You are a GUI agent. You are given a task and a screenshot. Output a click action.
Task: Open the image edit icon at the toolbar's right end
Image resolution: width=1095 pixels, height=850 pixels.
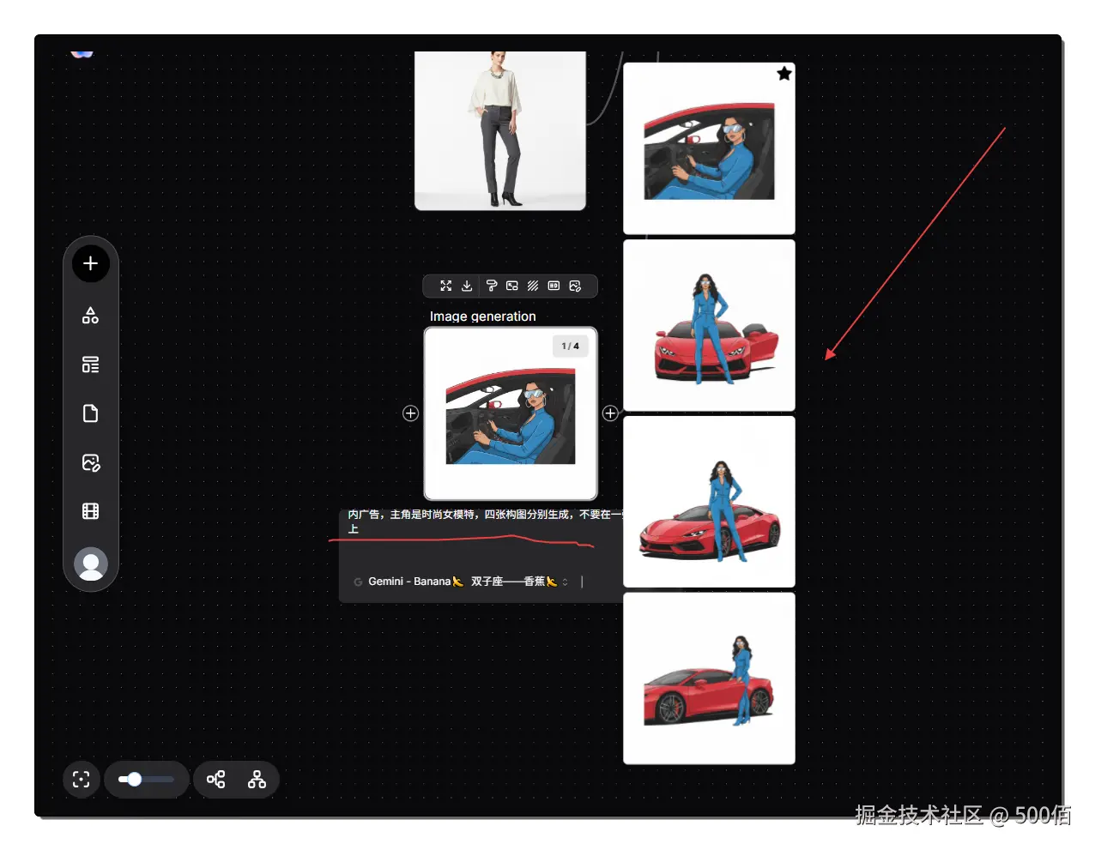tap(575, 286)
